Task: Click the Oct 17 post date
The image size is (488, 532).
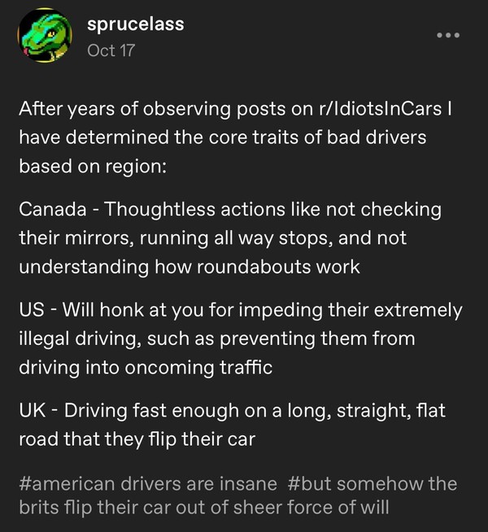Action: [110, 50]
